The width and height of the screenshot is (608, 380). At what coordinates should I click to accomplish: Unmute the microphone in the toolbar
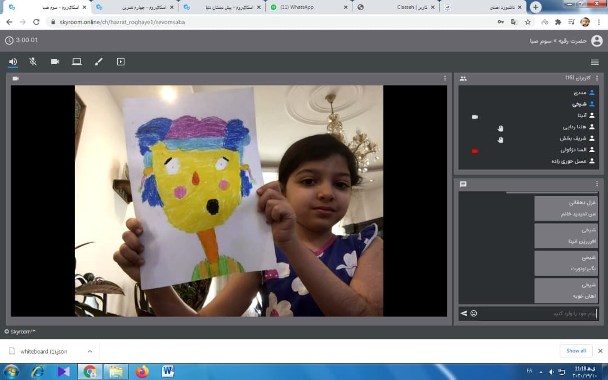[x=33, y=62]
